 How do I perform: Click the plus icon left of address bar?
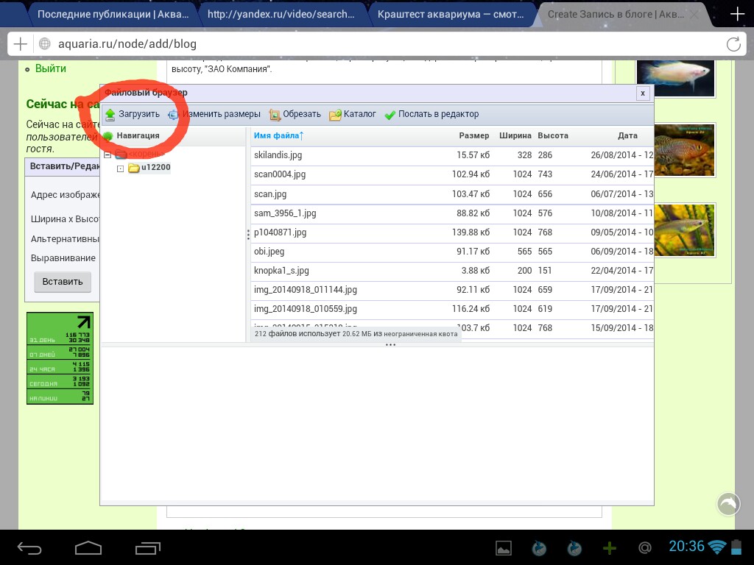20,44
